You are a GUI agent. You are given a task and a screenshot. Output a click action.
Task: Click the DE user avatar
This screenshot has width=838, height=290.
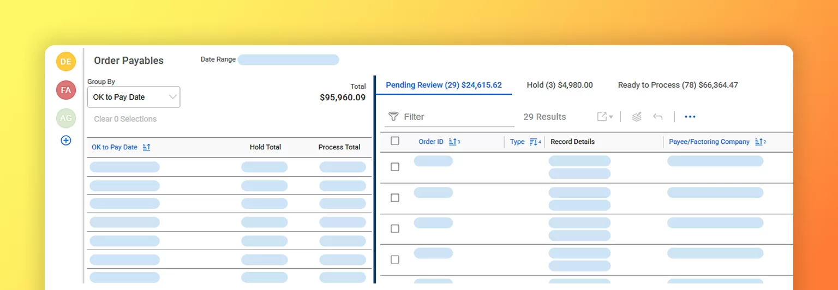66,62
